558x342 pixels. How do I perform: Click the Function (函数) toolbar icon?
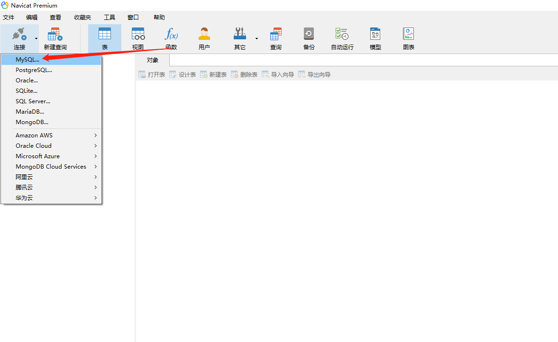tap(171, 39)
